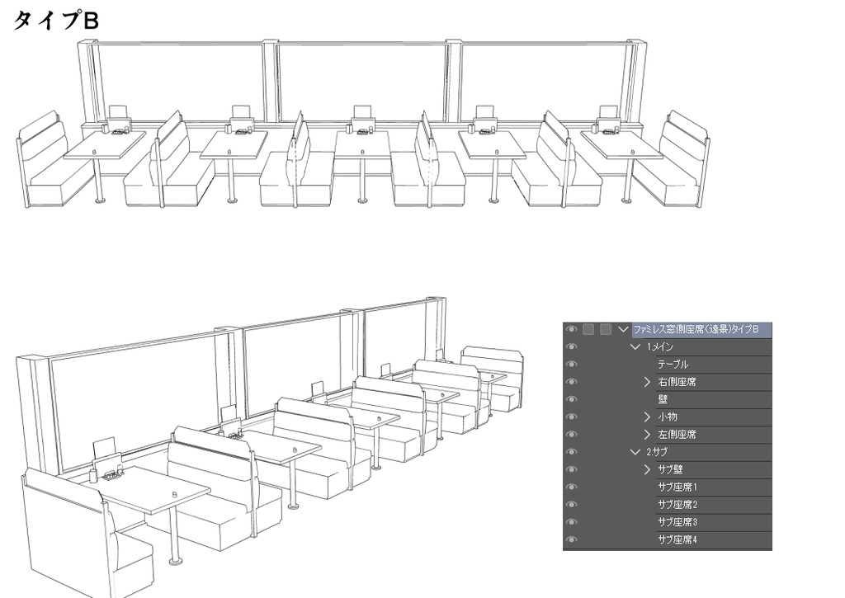The image size is (845, 598).
Task: Expand the 小物 node
Action: [x=647, y=417]
